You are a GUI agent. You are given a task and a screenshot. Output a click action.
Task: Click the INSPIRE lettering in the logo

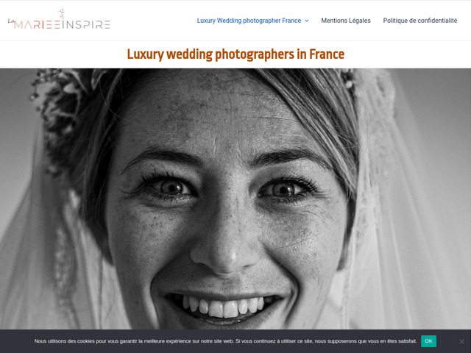[86, 24]
